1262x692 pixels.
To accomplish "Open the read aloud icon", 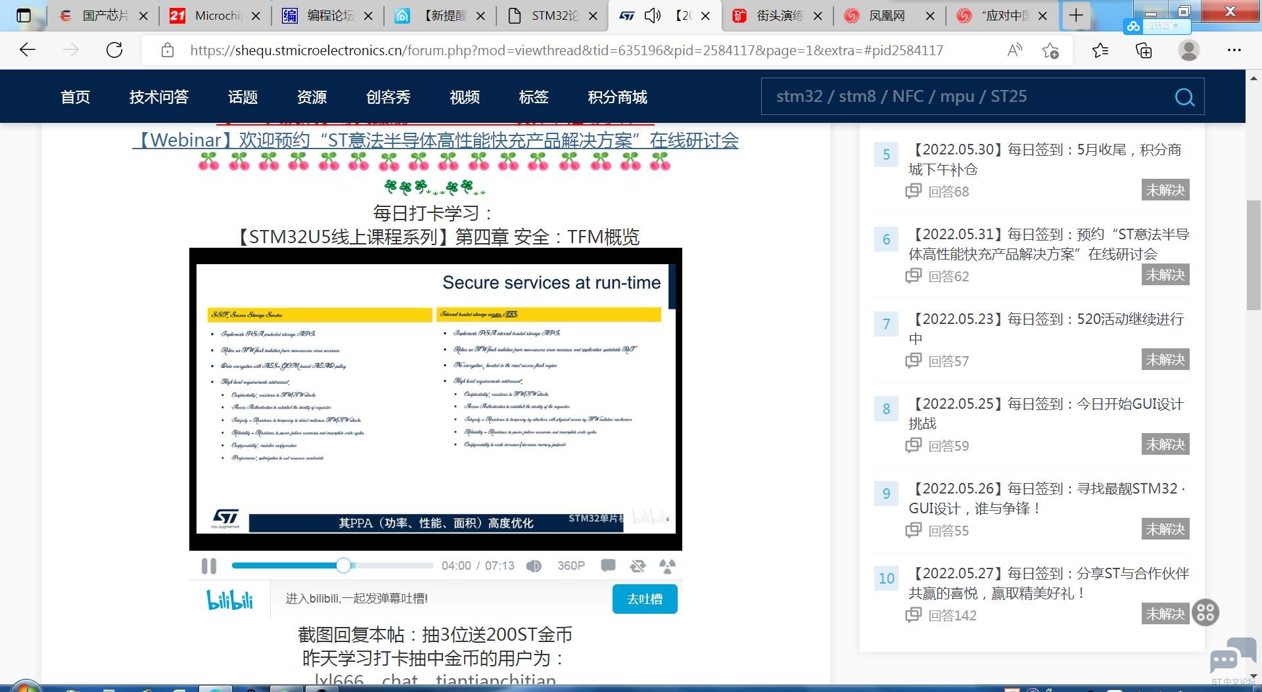I will pos(1014,50).
